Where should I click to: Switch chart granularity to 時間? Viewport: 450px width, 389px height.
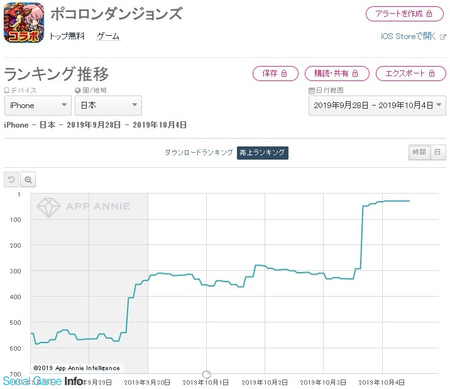click(x=419, y=152)
